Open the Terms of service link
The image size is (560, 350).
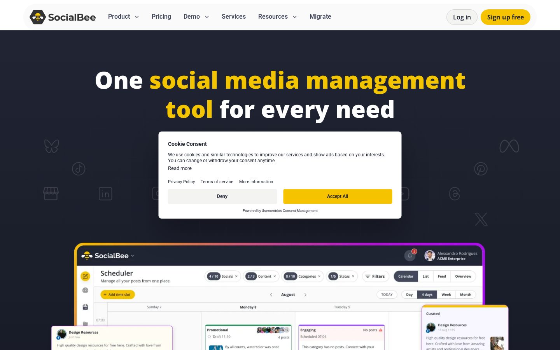[x=217, y=182]
